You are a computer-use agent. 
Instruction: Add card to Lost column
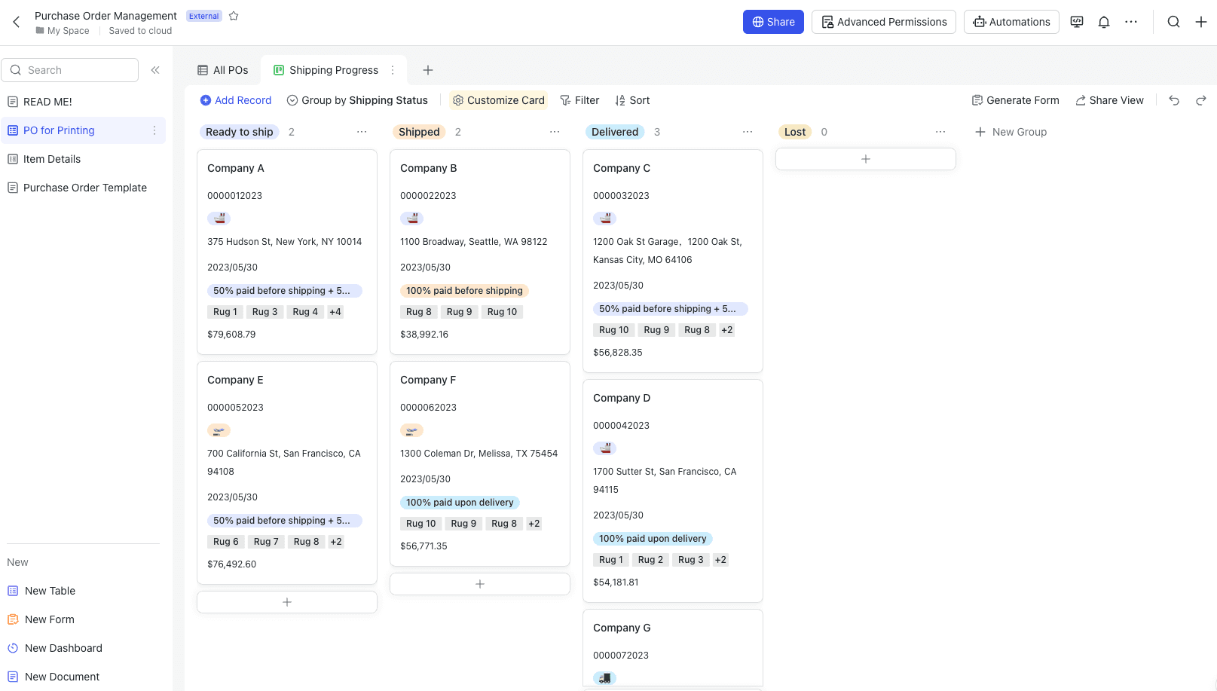coord(866,159)
